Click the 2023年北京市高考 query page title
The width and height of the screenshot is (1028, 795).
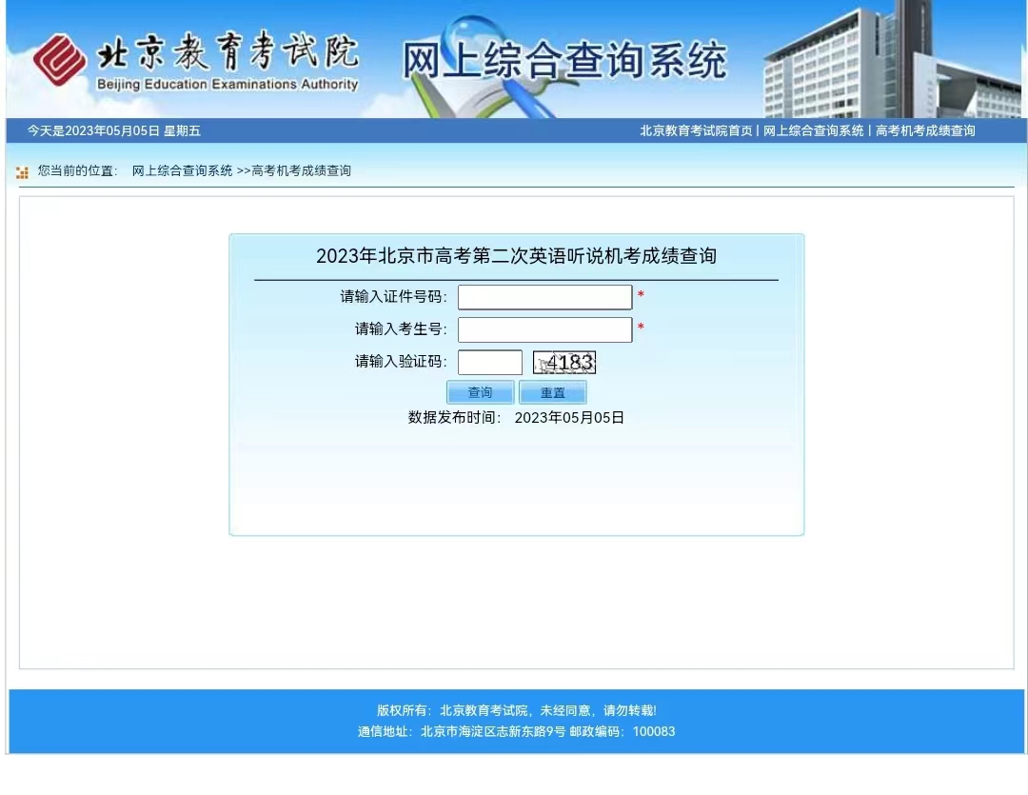[x=517, y=255]
